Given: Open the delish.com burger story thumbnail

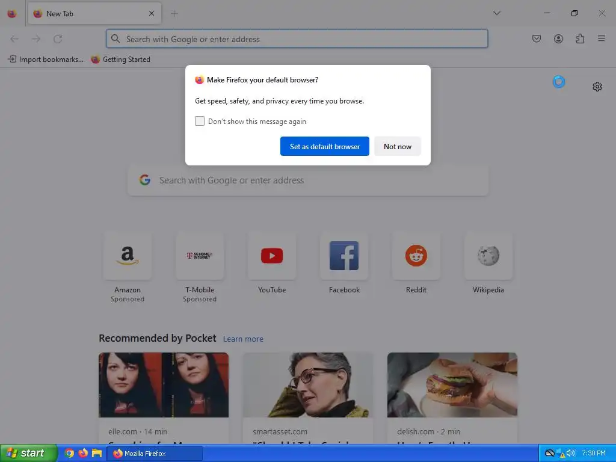Looking at the screenshot, I should click(x=452, y=385).
